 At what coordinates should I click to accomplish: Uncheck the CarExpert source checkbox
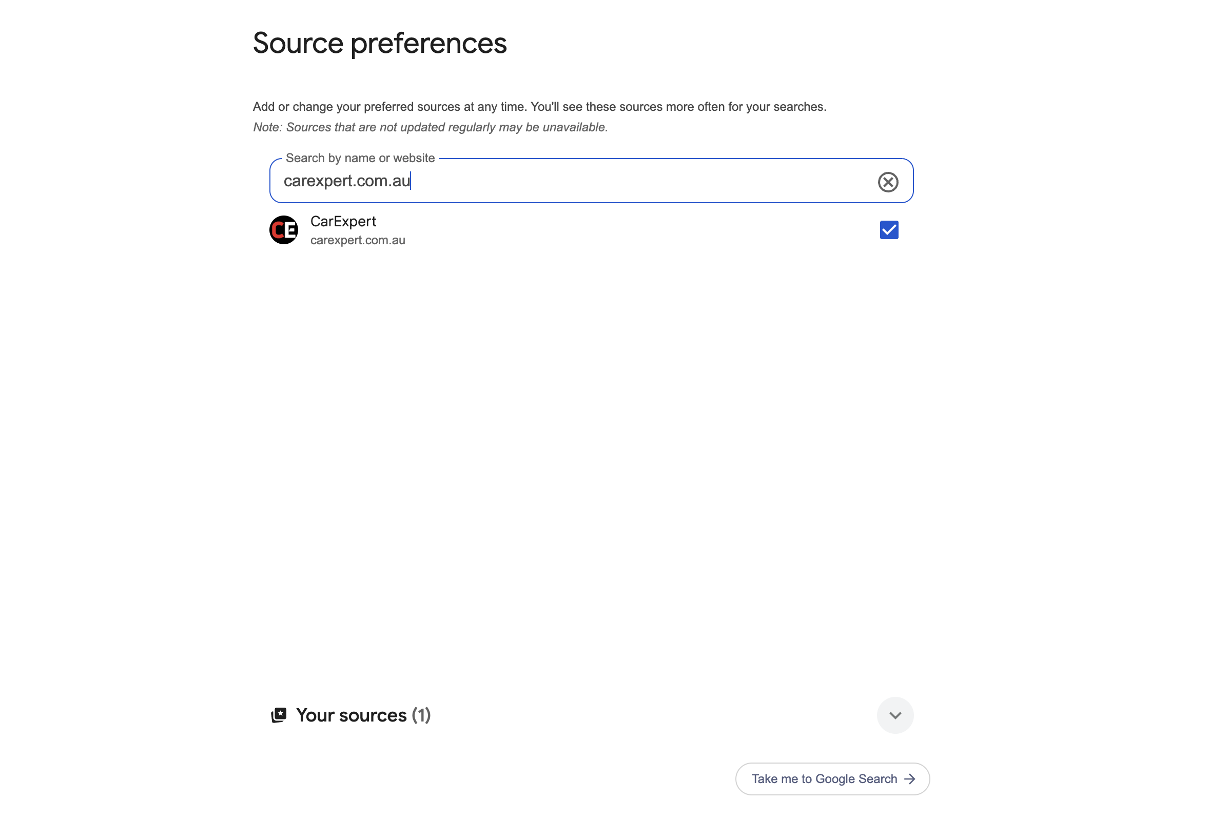click(x=888, y=230)
